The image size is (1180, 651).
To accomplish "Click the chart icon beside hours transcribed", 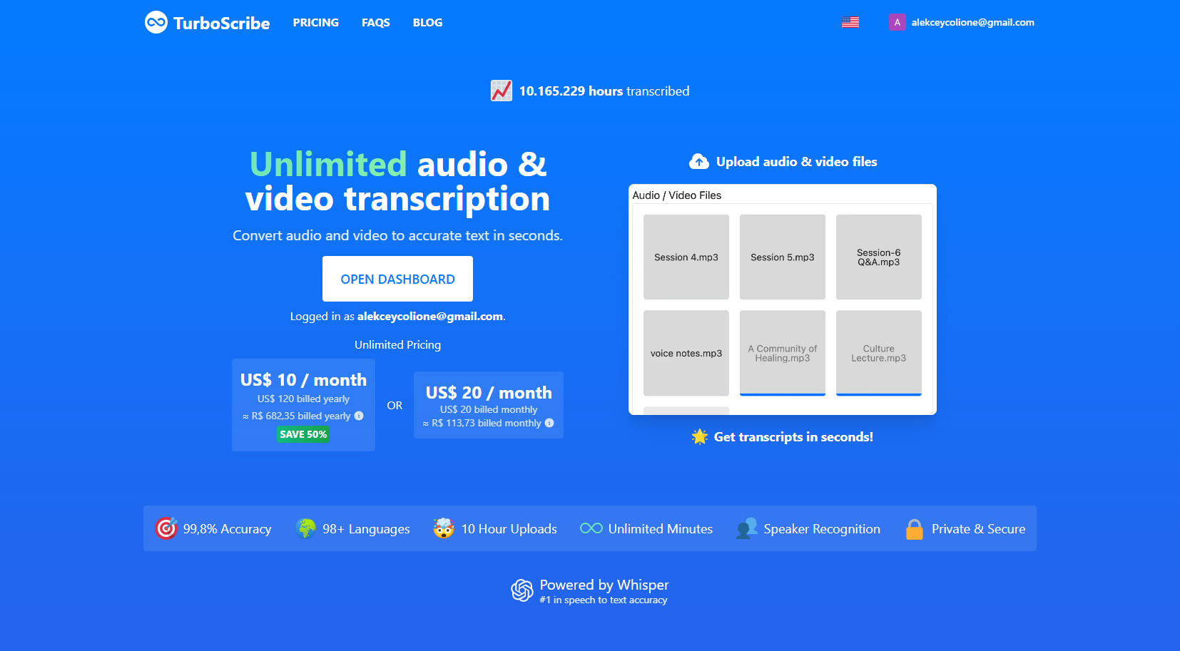I will coord(502,91).
